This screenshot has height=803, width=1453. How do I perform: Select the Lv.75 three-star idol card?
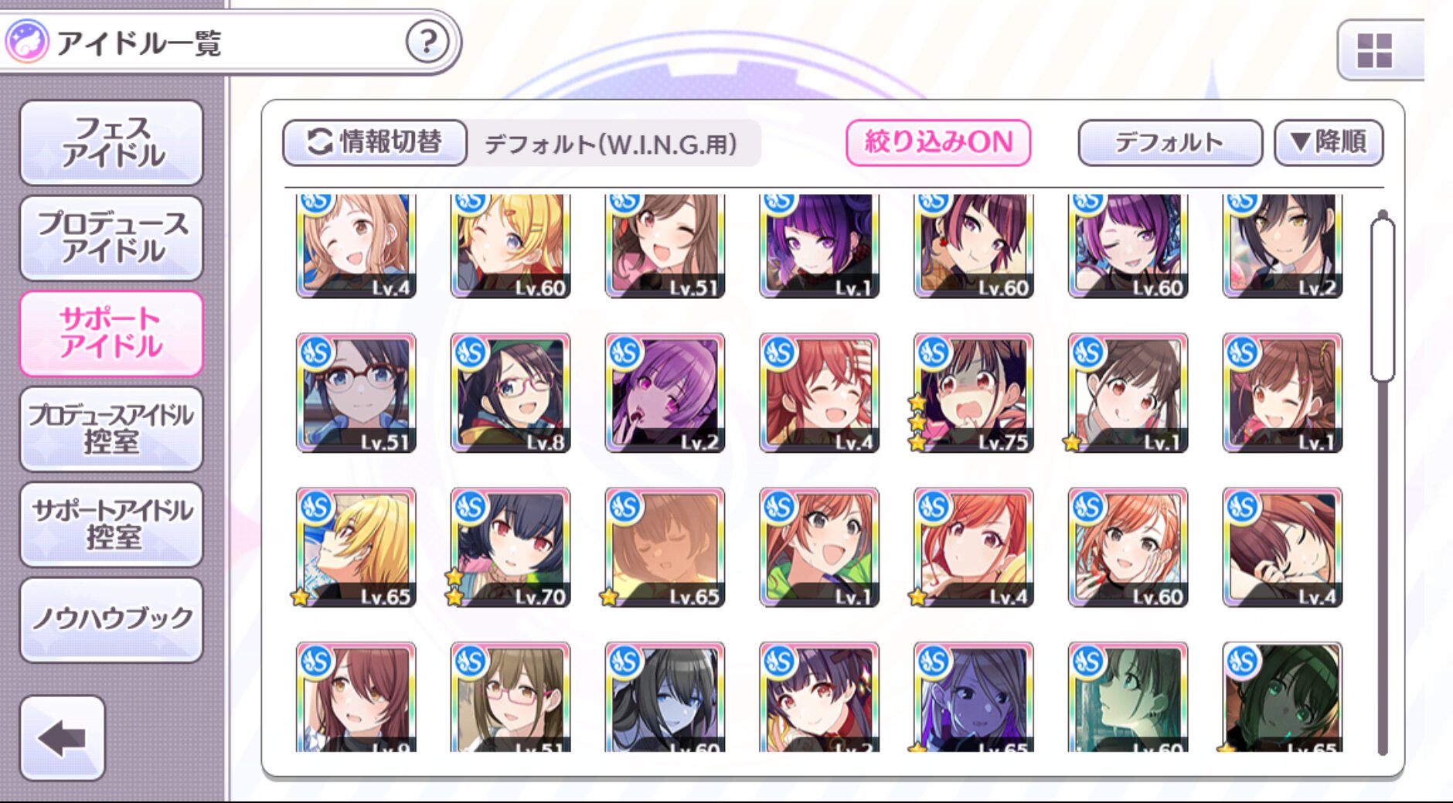click(x=973, y=393)
